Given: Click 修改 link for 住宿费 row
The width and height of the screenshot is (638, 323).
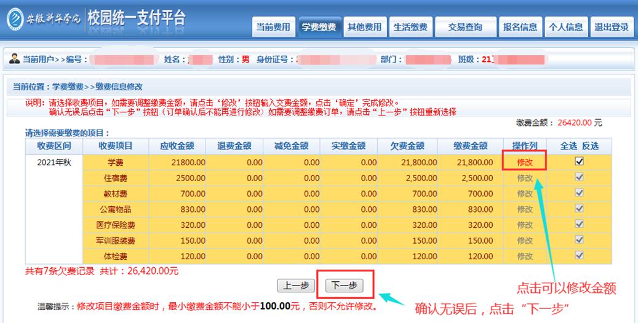Looking at the screenshot, I should [x=525, y=178].
